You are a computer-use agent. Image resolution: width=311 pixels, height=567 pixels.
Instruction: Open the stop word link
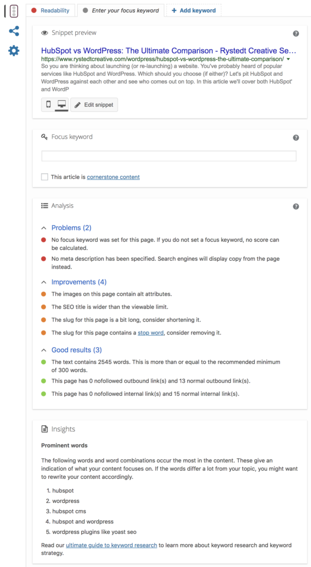(151, 333)
